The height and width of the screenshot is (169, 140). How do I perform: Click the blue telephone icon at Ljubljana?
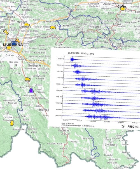tap(14, 43)
